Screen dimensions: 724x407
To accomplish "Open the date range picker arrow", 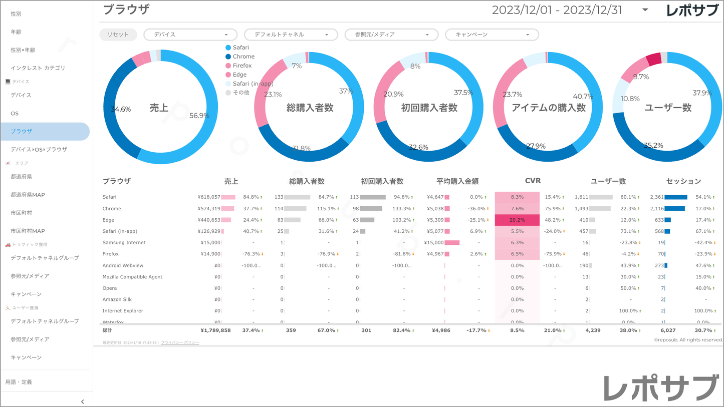I will 645,10.
